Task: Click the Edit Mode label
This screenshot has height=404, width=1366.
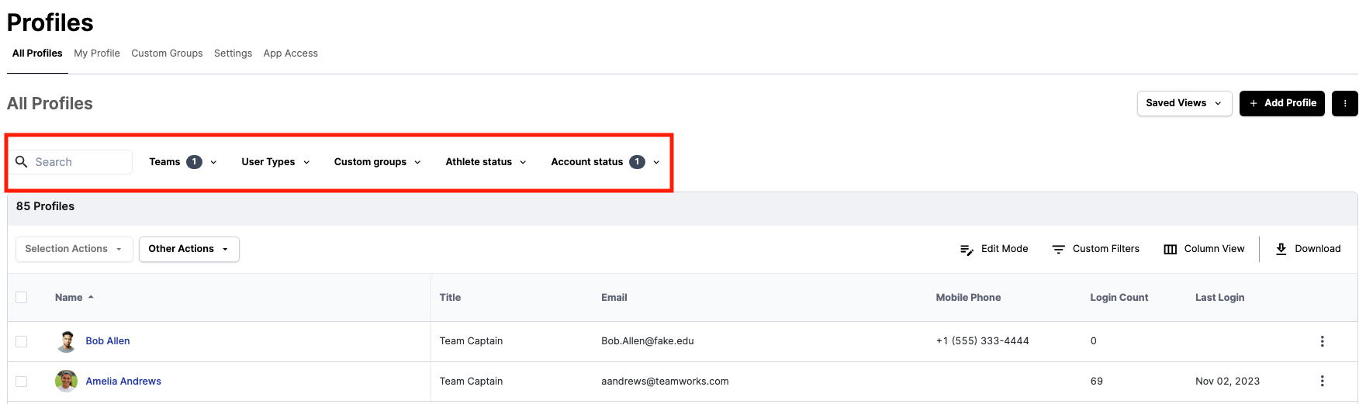Action: pos(1005,249)
